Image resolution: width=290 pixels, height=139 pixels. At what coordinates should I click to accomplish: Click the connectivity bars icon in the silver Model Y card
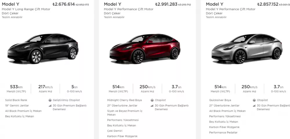[x=254, y=105]
